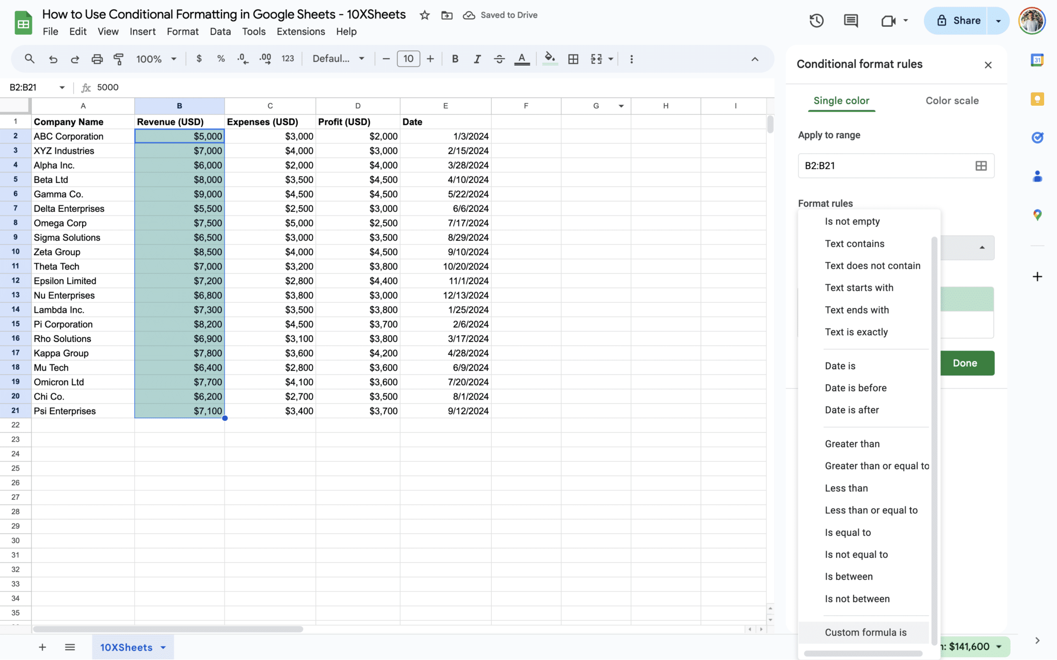Screen dimensions: 1057x660
Task: Open the name box dropdown arrow
Action: tap(62, 88)
